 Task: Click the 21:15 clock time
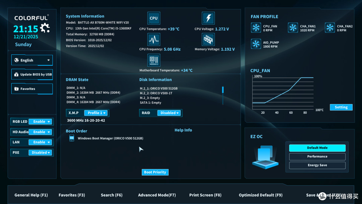(25, 29)
